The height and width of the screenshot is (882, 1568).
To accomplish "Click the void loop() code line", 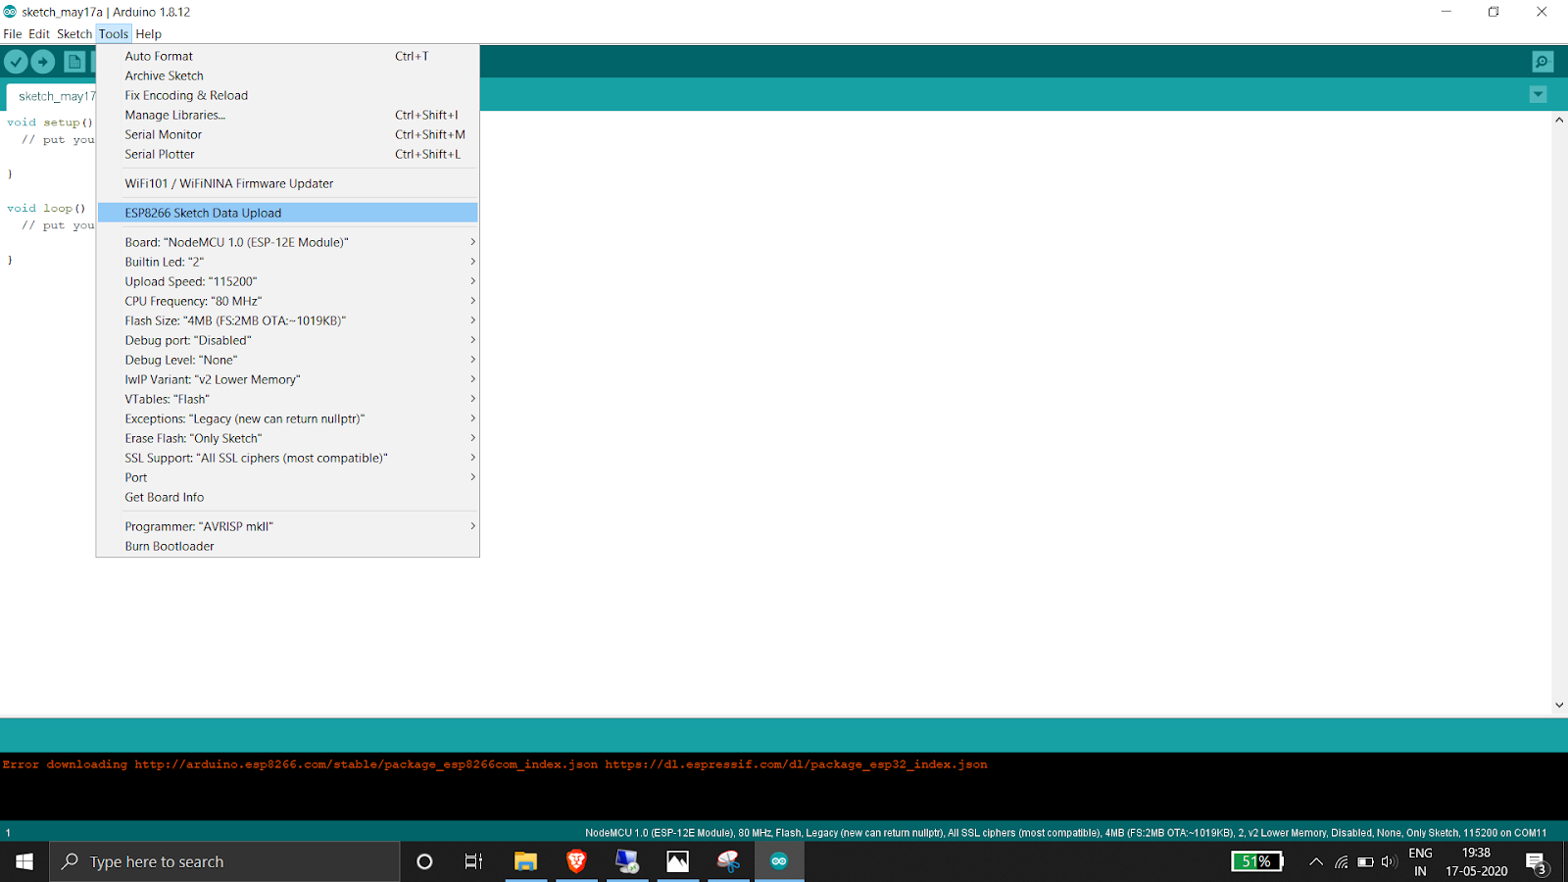I will point(46,208).
